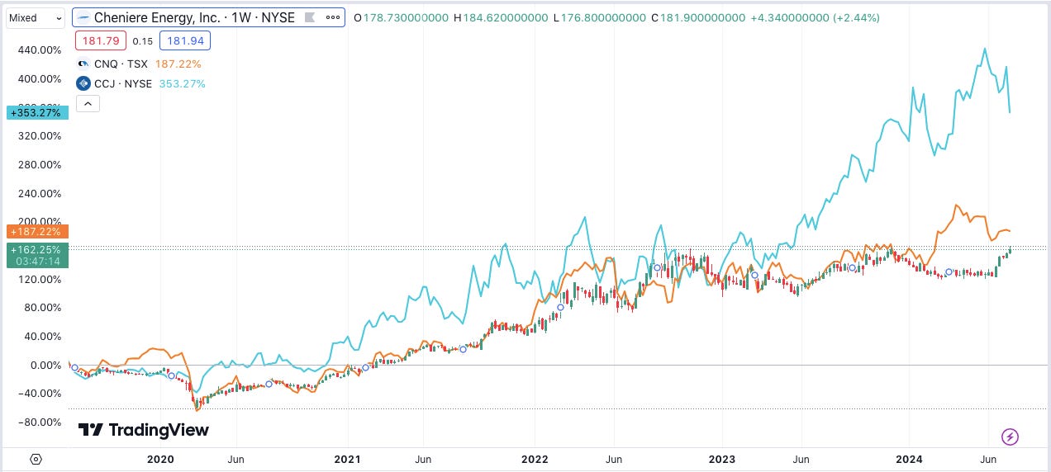
Task: Click the last event marker before Jun 2024
Action: [x=949, y=272]
